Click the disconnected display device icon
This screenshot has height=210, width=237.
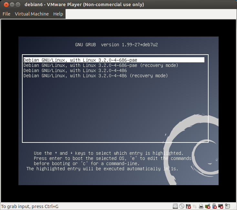tap(221, 206)
